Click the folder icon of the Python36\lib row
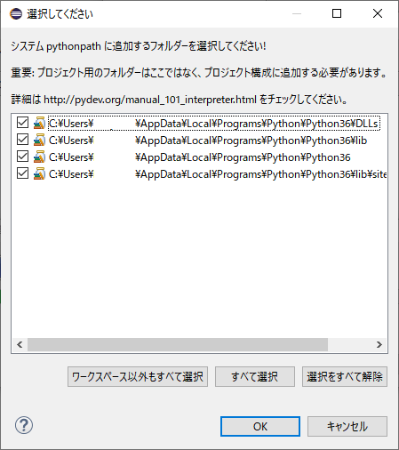399x450 pixels. [x=39, y=140]
